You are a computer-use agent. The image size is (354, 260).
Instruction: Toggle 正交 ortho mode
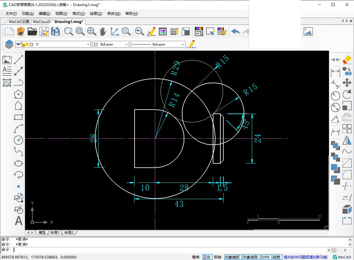point(207,257)
